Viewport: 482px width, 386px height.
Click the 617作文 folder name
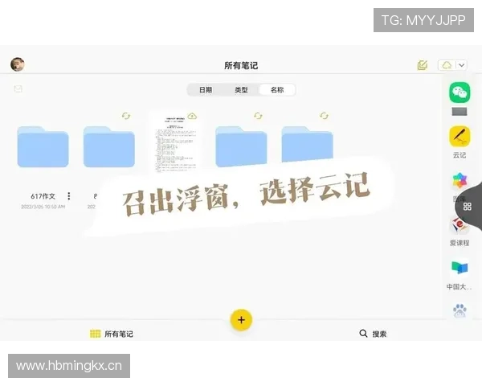pyautogui.click(x=43, y=196)
